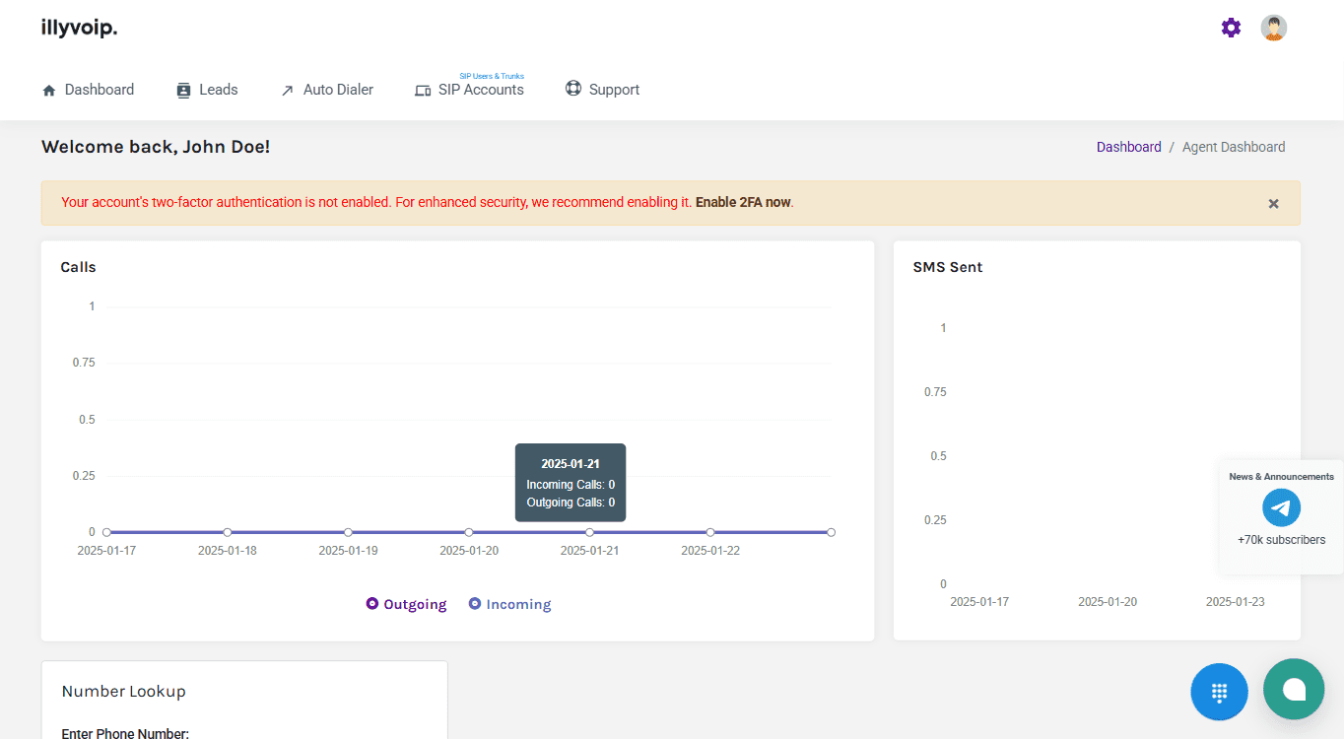Open the green live chat bubble
The image size is (1344, 739).
pyautogui.click(x=1294, y=690)
